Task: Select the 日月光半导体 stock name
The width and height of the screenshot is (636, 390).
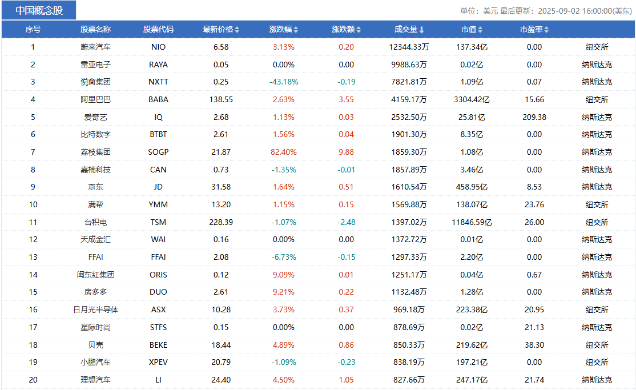Action: 95,309
